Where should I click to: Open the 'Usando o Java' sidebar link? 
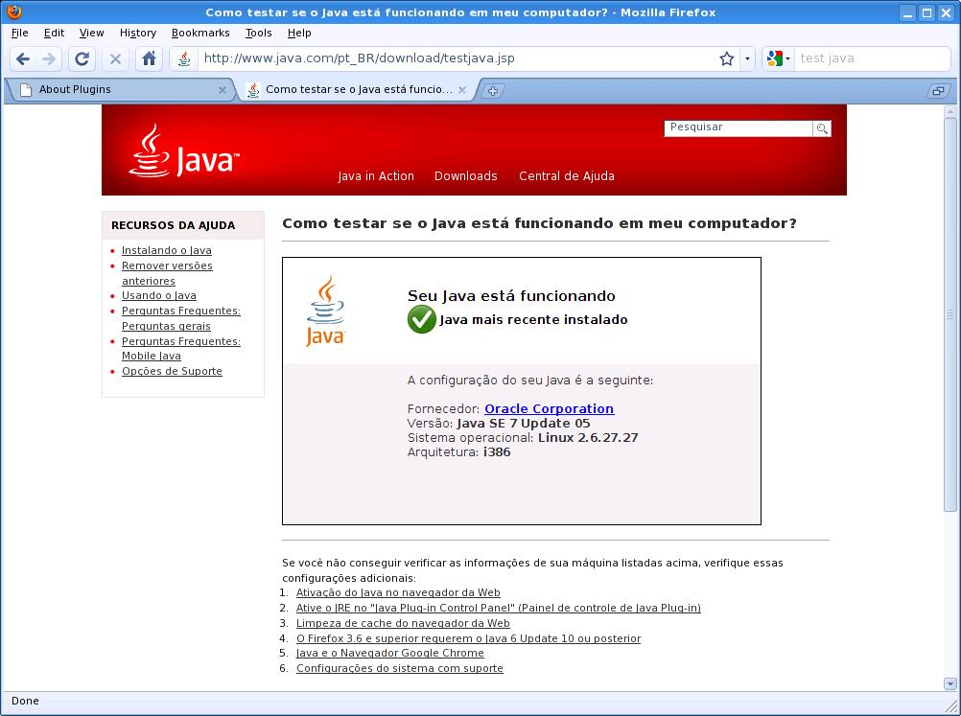[x=159, y=296]
